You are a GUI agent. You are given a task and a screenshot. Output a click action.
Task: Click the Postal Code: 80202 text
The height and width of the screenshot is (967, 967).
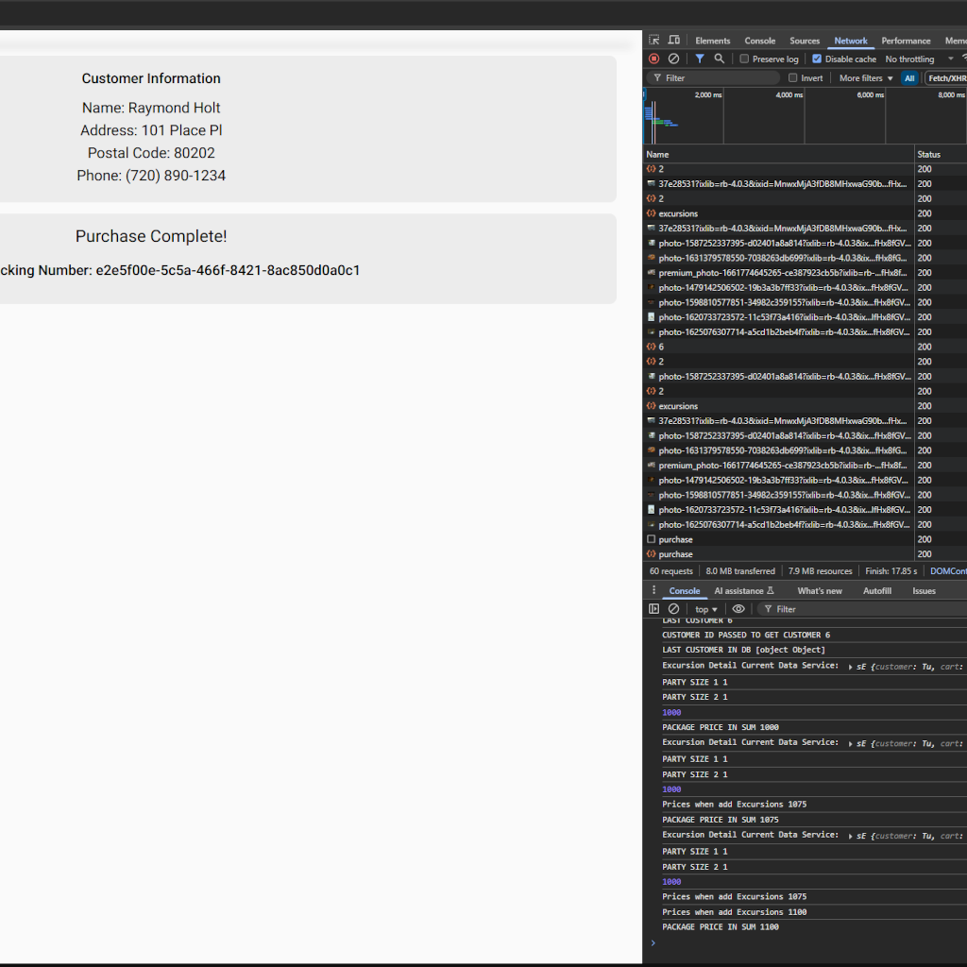(151, 153)
